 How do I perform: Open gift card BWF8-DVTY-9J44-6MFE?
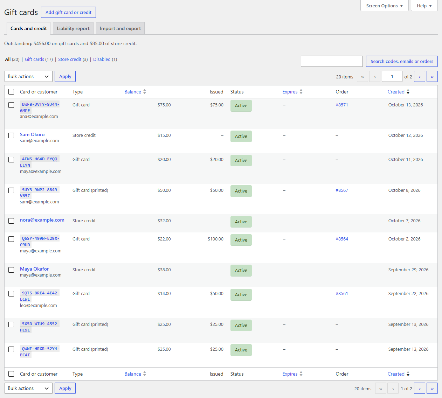point(40,107)
